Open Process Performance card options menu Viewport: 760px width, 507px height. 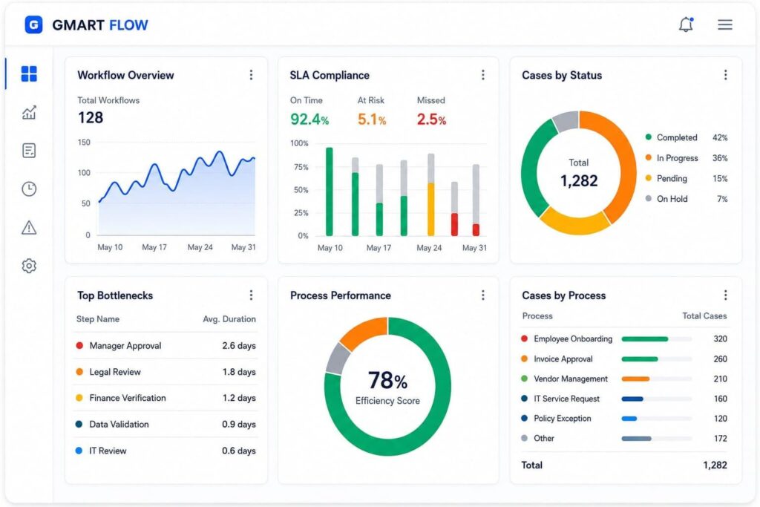click(482, 295)
